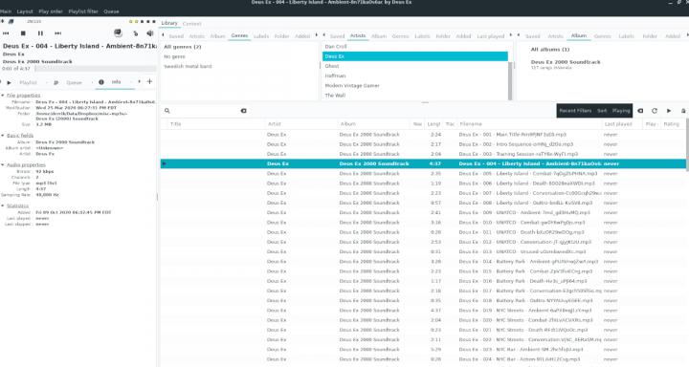
Task: Select Genres tab in first filter pane
Action: 239,35
